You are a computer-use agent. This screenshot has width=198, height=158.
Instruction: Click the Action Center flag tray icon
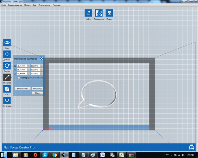pyautogui.click(x=176, y=155)
